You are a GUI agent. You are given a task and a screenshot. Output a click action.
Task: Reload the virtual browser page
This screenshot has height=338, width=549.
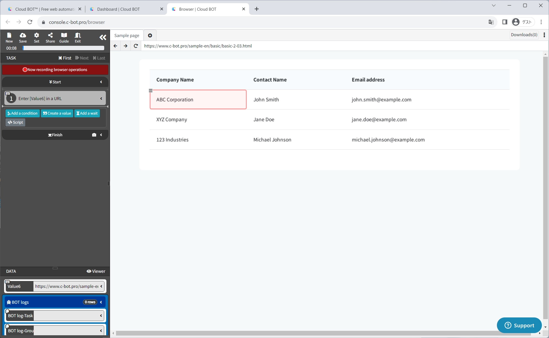pyautogui.click(x=136, y=46)
